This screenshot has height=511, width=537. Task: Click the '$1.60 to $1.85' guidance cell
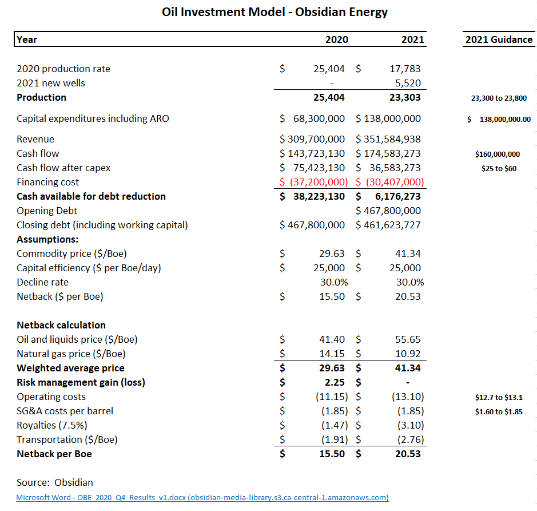click(x=499, y=412)
